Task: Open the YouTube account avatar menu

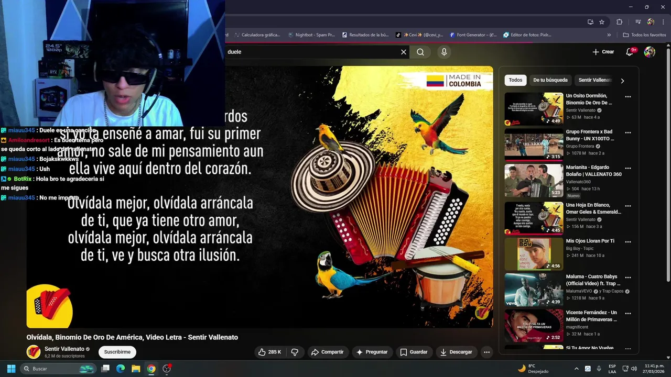Action: coord(650,52)
